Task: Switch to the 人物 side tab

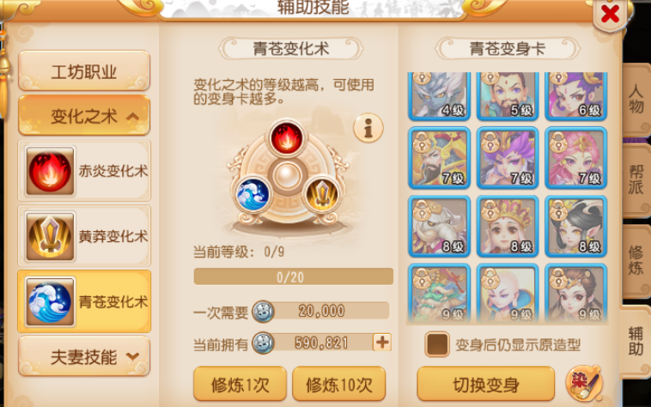Action: [x=636, y=100]
